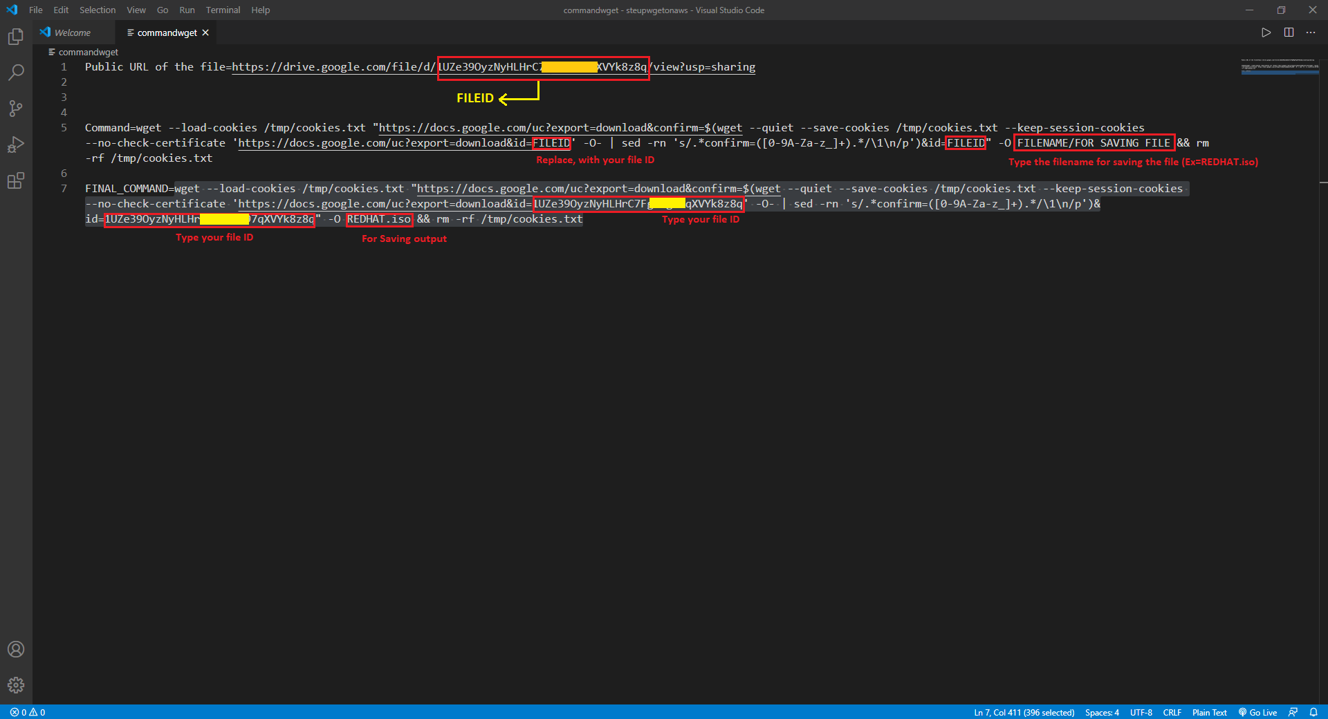The height and width of the screenshot is (719, 1328).
Task: Click the VS Code logo icon
Action: click(x=12, y=10)
